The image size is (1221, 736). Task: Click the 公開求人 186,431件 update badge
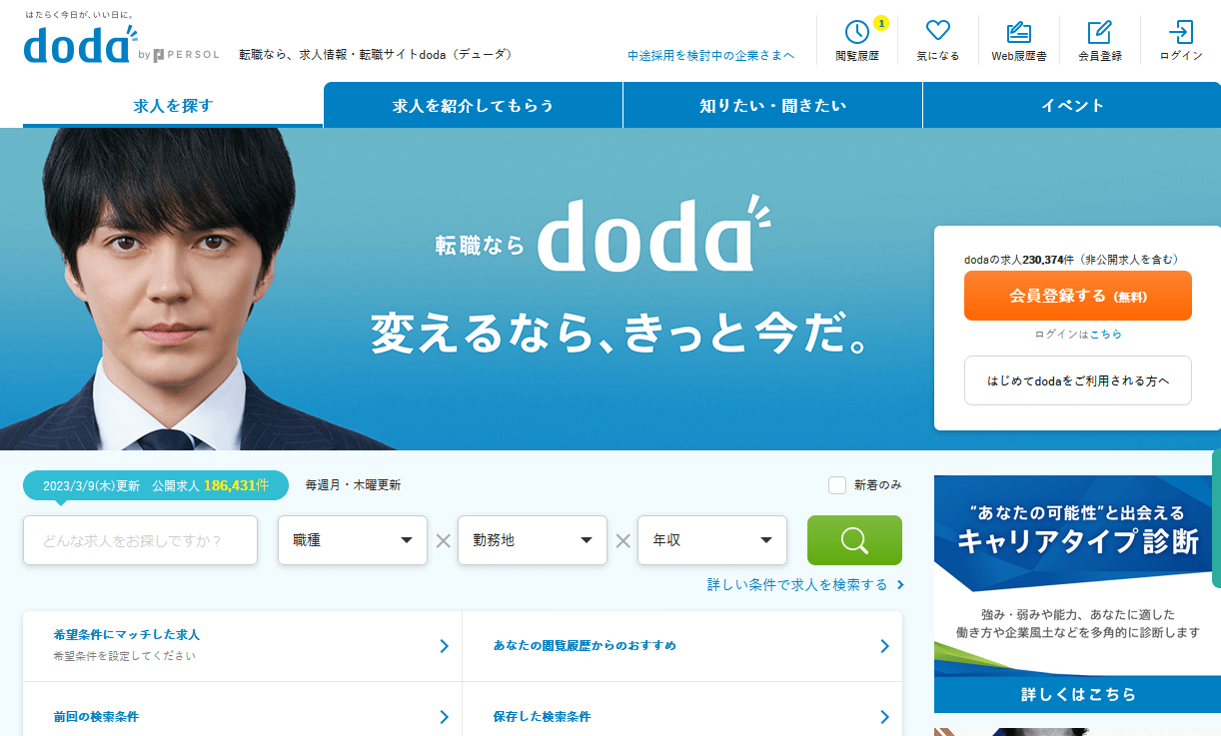(x=156, y=485)
